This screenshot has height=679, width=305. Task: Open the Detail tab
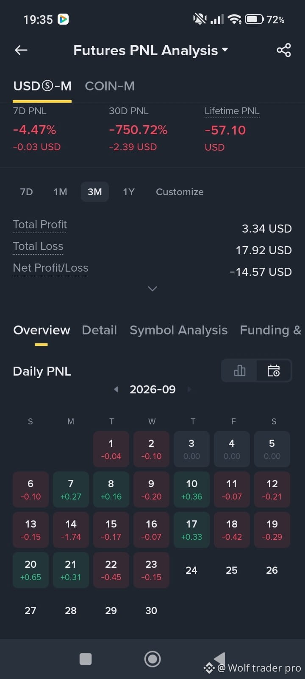tap(99, 330)
